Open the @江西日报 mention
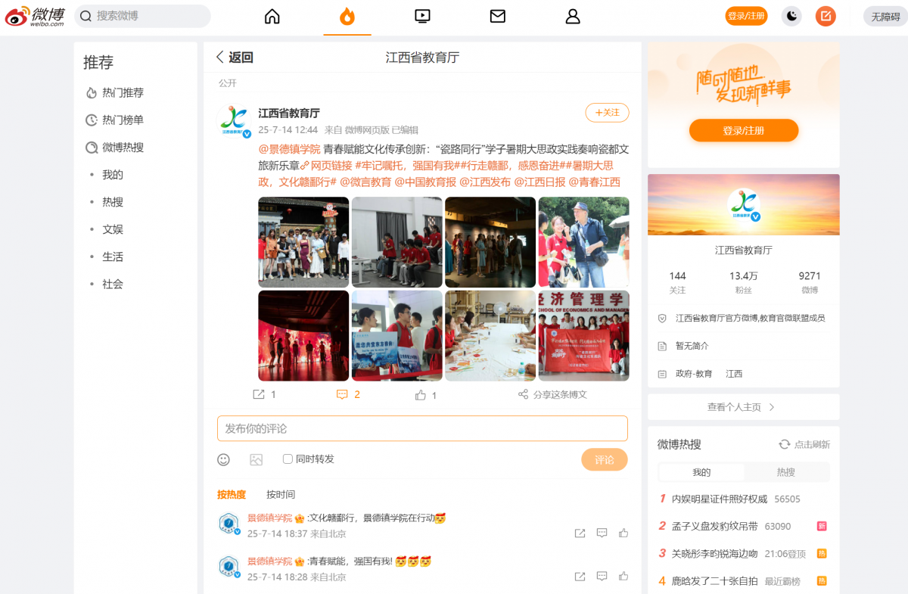 coord(540,182)
